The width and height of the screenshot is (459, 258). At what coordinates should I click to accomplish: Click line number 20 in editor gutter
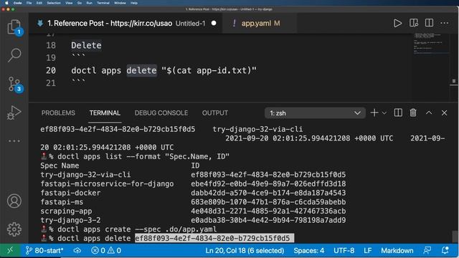click(51, 70)
